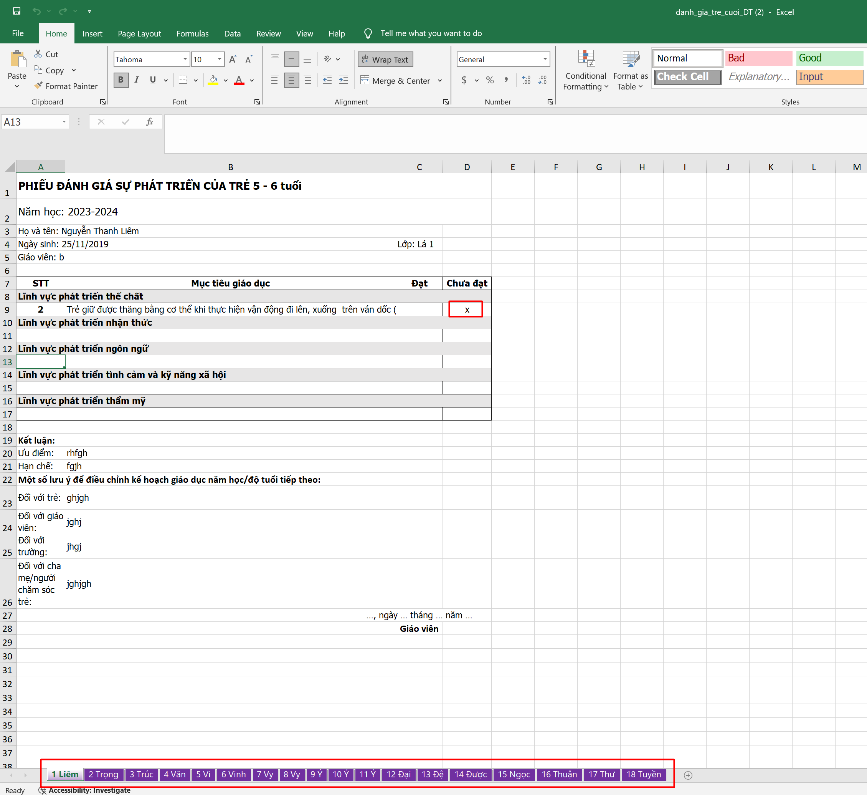Click the Cut button
The height and width of the screenshot is (795, 867).
46,54
